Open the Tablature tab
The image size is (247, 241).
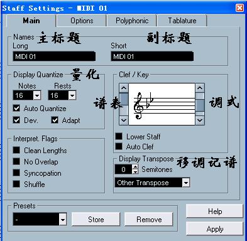[182, 21]
